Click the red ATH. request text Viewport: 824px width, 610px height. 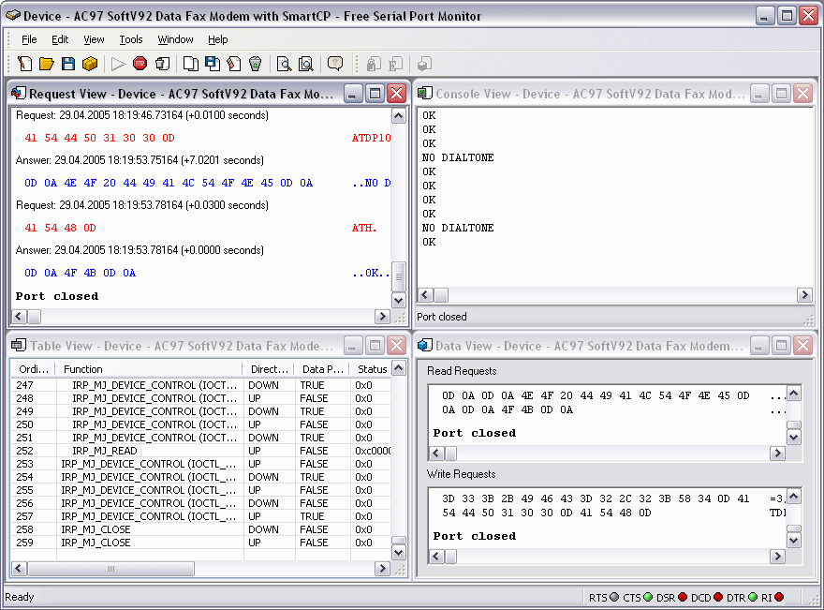[x=364, y=228]
